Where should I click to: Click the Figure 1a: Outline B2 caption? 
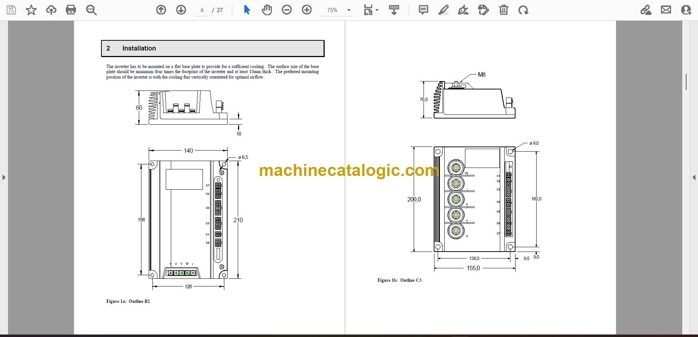pyautogui.click(x=128, y=301)
